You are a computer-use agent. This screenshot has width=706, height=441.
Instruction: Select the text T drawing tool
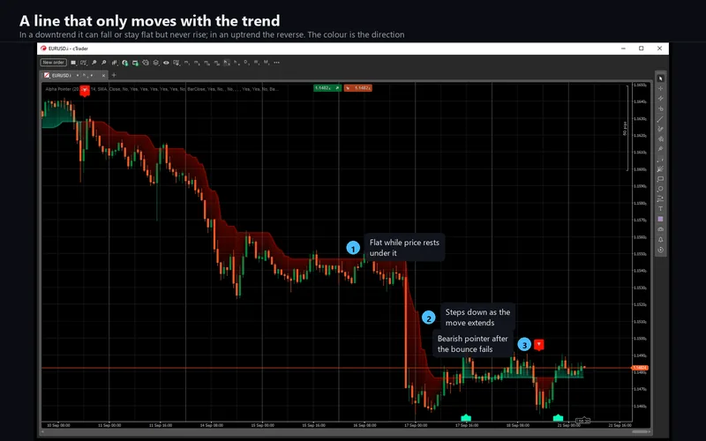pyautogui.click(x=660, y=209)
